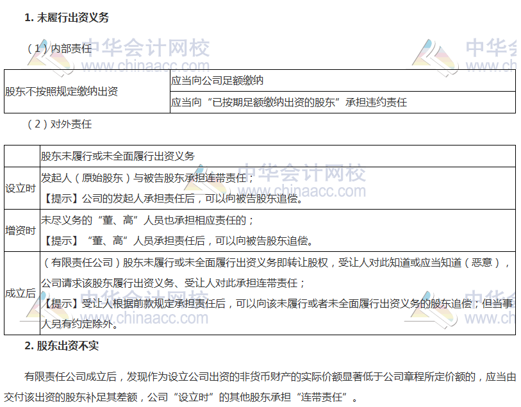Viewport: 521px width, 407px height.
Task: Click the cell 股东不按照规定缴纳出资
Action: coord(62,91)
